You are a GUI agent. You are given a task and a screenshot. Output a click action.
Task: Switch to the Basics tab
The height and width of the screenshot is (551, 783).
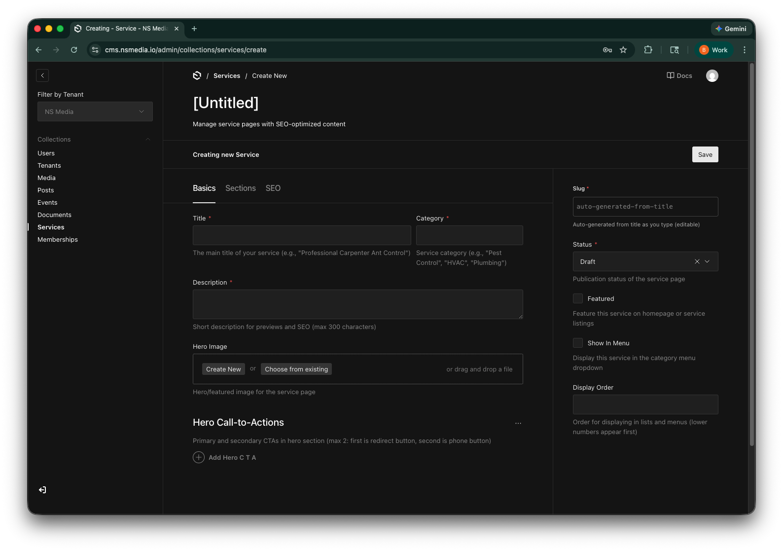click(204, 188)
